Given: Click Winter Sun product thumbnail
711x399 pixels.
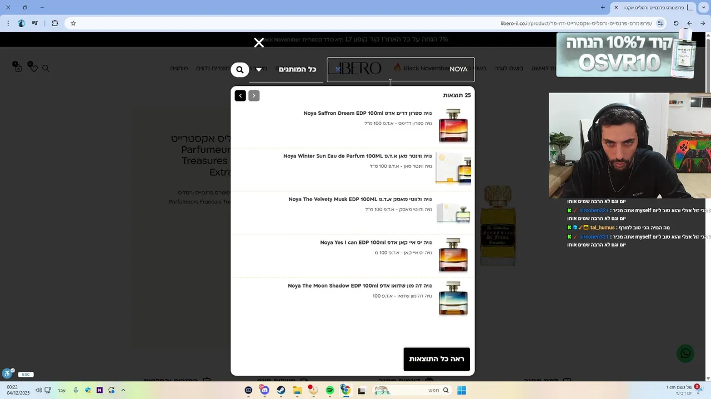Looking at the screenshot, I should [x=453, y=168].
